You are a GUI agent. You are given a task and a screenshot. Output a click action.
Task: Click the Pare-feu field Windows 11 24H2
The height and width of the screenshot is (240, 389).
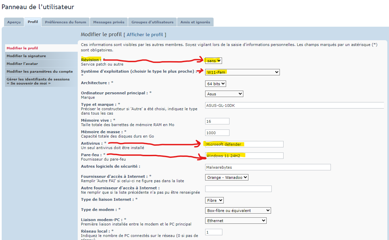click(x=244, y=155)
